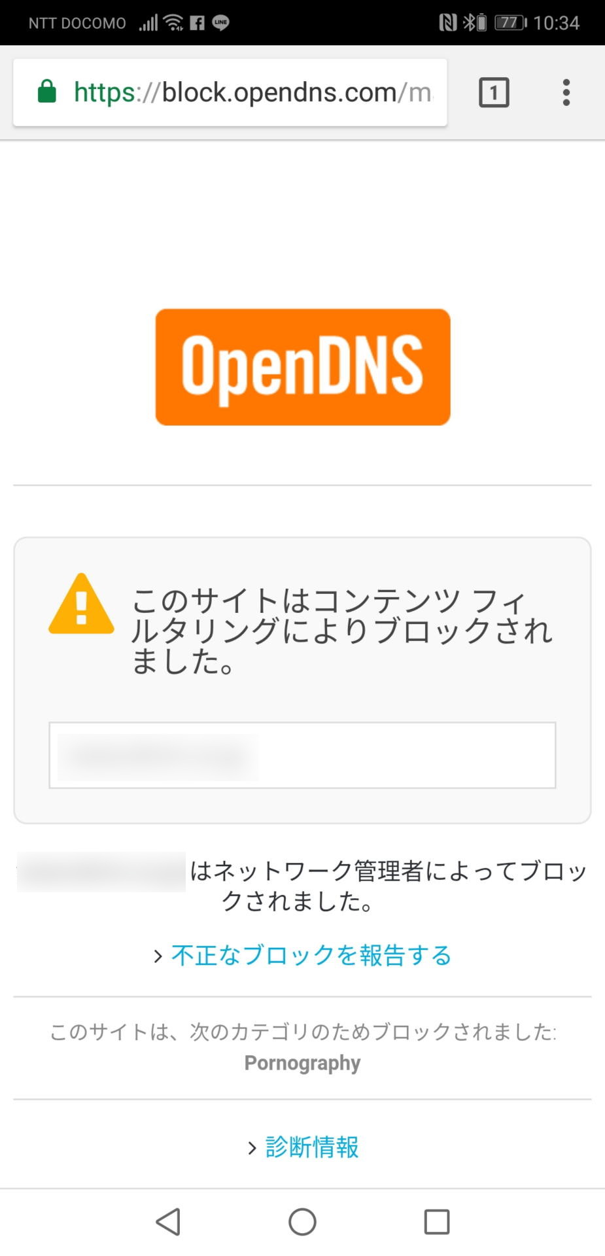Tap the Pornography category label
605x1256 pixels.
click(x=302, y=1063)
